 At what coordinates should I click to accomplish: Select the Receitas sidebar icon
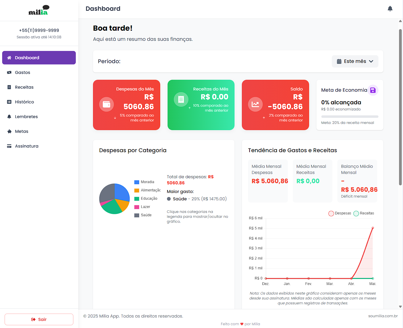[x=9, y=87]
